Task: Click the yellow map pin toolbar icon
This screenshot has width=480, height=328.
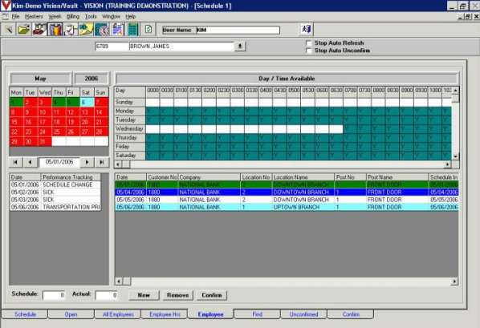Action: coord(87,30)
